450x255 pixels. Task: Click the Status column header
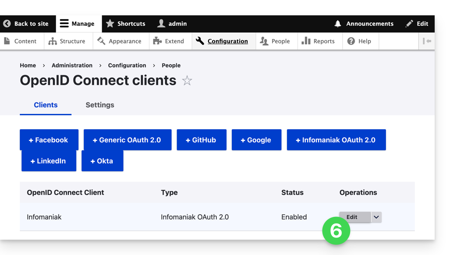coord(292,192)
